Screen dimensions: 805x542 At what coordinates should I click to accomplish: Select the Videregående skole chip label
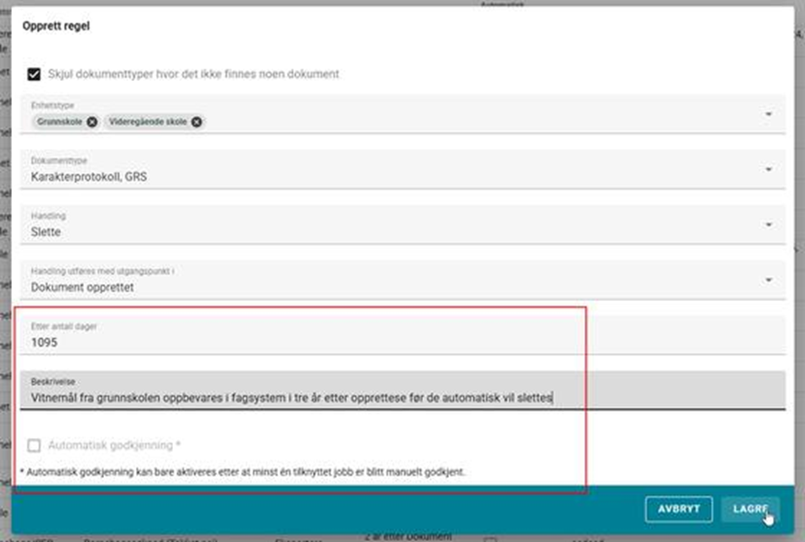148,121
